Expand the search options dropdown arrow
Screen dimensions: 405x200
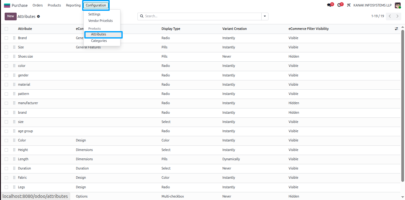265,16
